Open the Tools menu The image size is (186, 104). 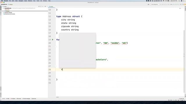tap(38, 1)
